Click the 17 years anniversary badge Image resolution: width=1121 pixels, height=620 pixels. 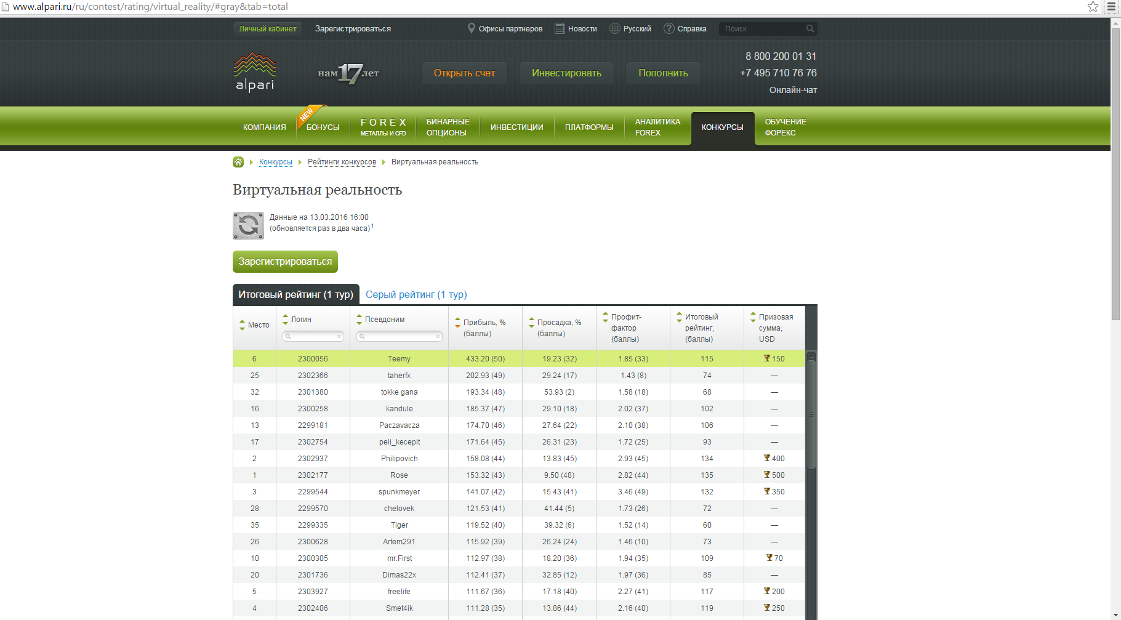(x=348, y=73)
